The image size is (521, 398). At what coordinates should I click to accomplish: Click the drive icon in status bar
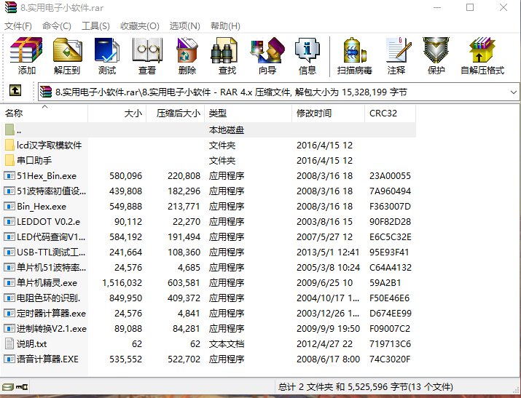pos(7,387)
